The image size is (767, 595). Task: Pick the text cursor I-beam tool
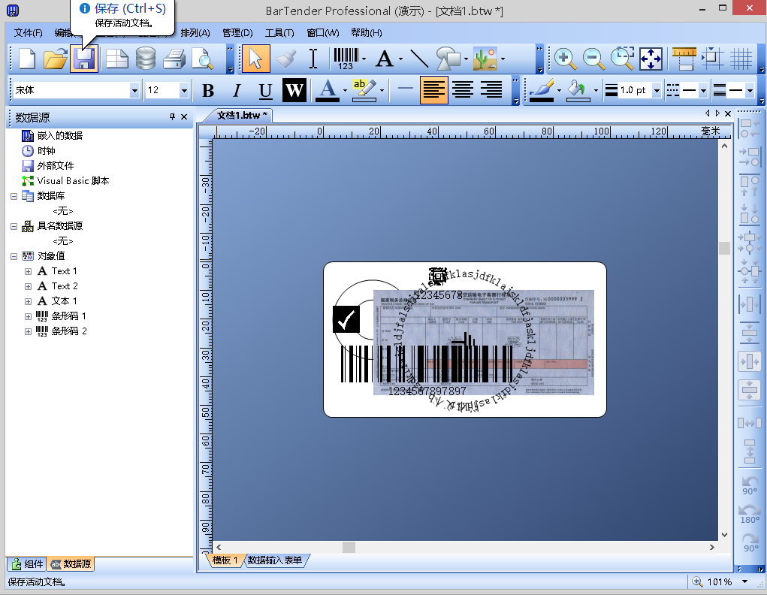tap(313, 59)
